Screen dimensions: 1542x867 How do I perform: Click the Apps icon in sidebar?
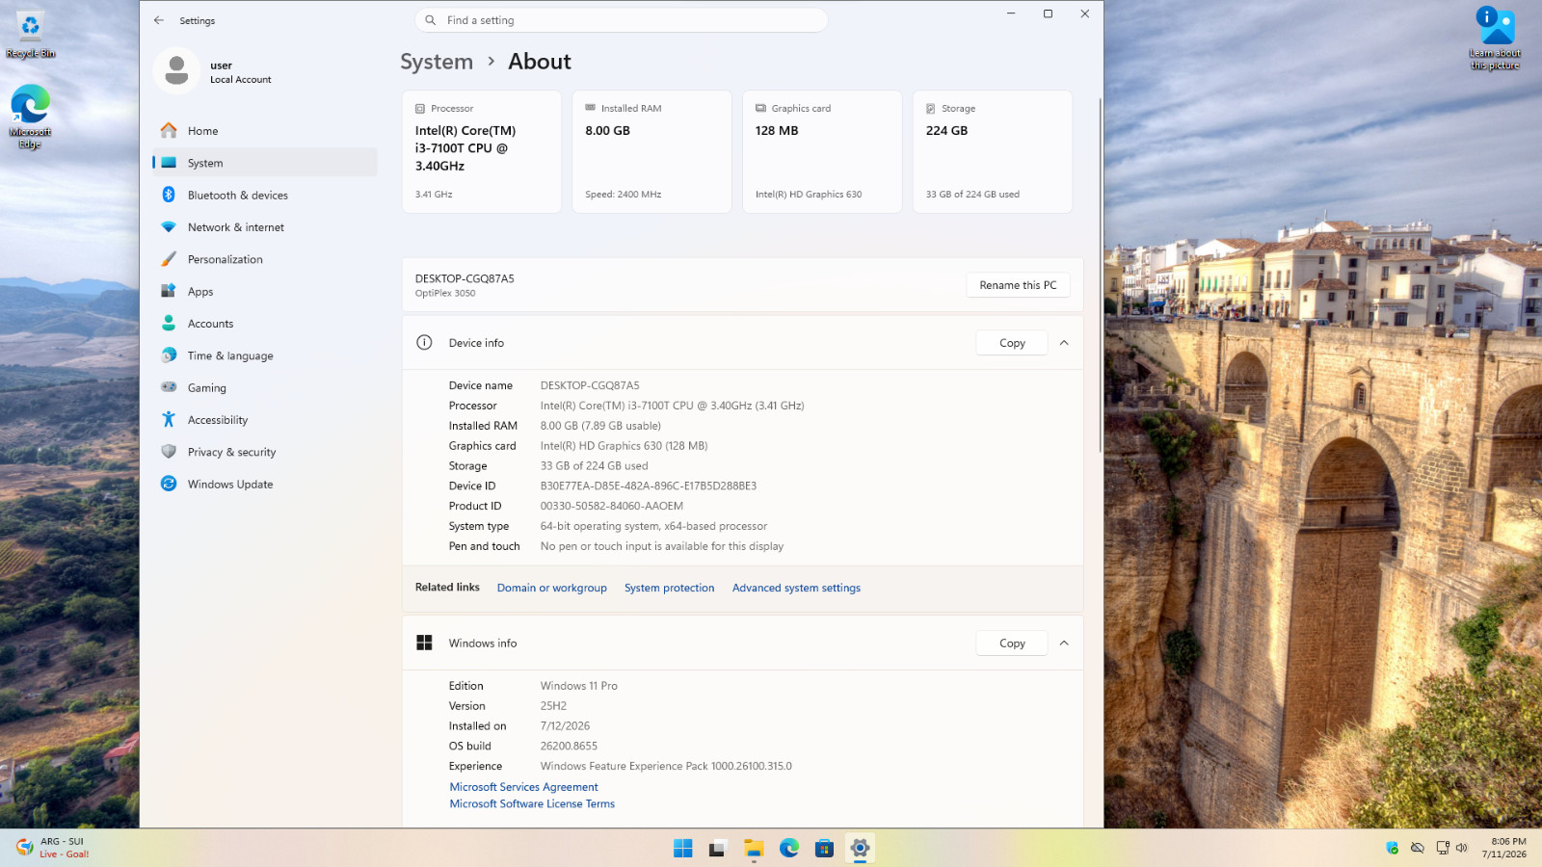coord(169,291)
